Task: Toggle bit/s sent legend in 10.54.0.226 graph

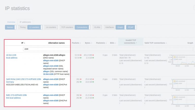Action: [x=178, y=59]
